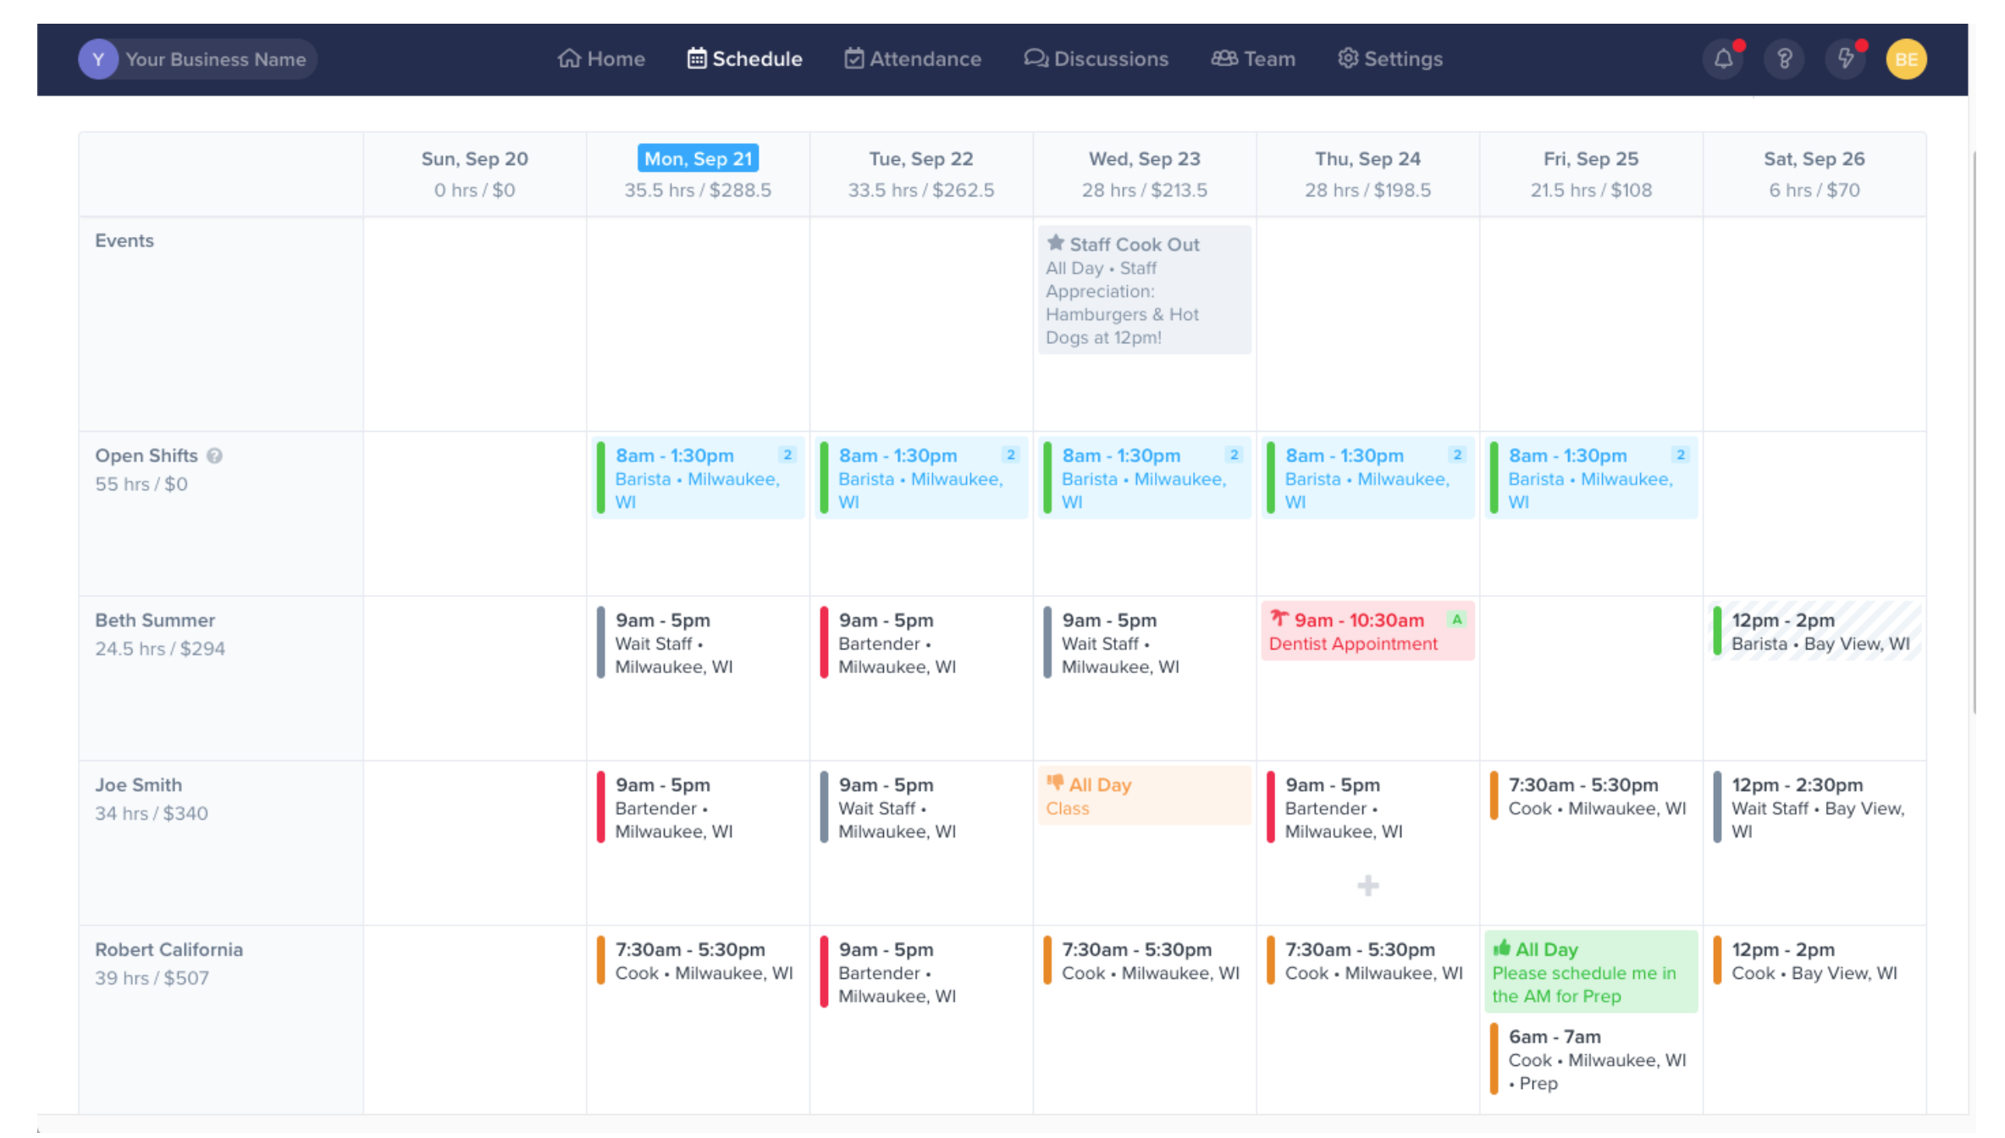Viewport: 2005px width, 1138px height.
Task: Open the Team page
Action: tap(1253, 58)
